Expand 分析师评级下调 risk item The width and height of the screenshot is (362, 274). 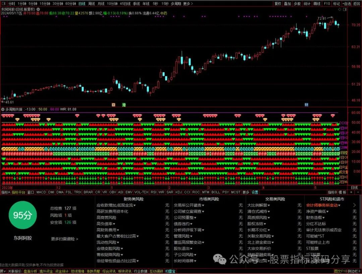click(x=189, y=230)
